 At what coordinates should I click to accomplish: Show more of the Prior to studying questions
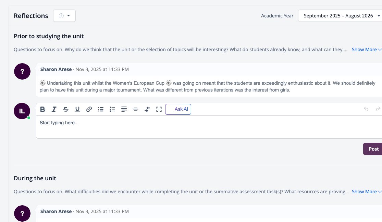coord(366,50)
